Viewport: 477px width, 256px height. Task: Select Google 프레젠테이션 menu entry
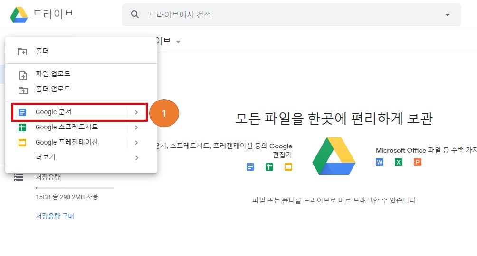coord(81,142)
